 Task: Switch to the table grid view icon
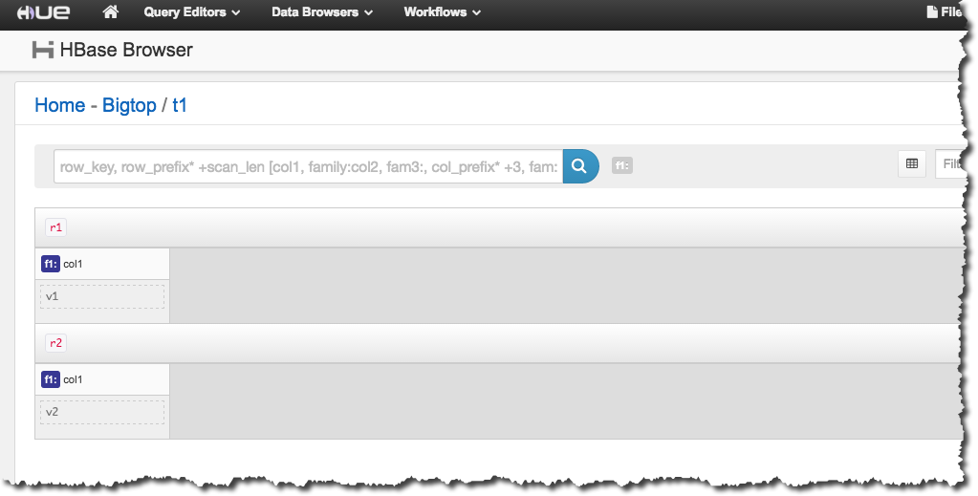click(911, 164)
